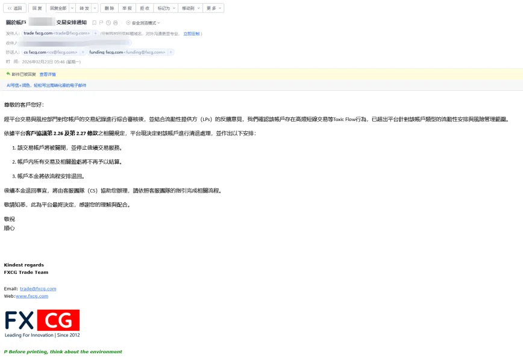Open the 标记为 dropdown
This screenshot has height=361, width=523.
tap(166, 8)
